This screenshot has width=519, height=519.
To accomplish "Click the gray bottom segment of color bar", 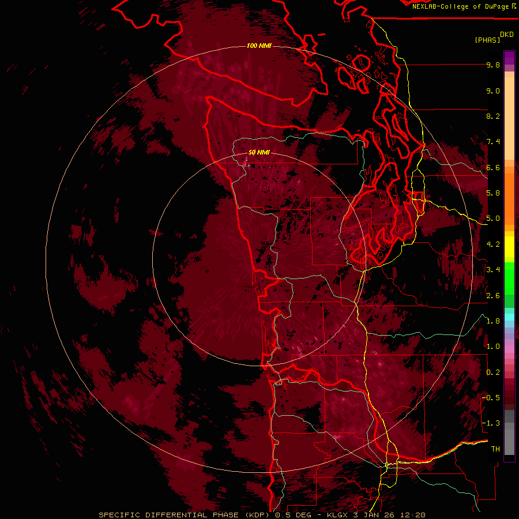I will (509, 433).
